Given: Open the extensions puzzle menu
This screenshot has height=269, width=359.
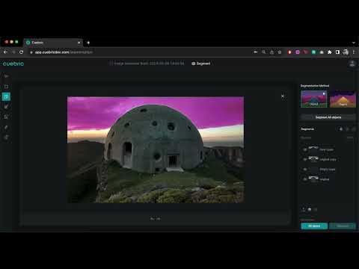Looking at the screenshot, I should [330, 52].
